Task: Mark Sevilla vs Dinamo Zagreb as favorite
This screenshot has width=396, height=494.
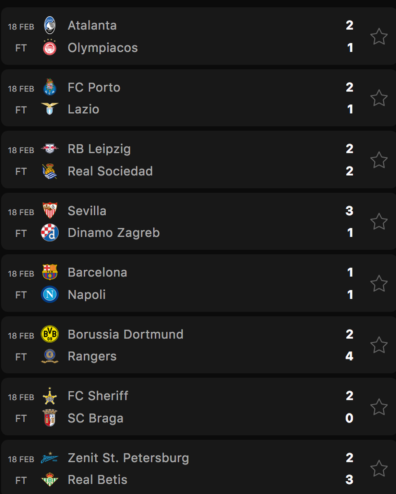Action: tap(379, 221)
